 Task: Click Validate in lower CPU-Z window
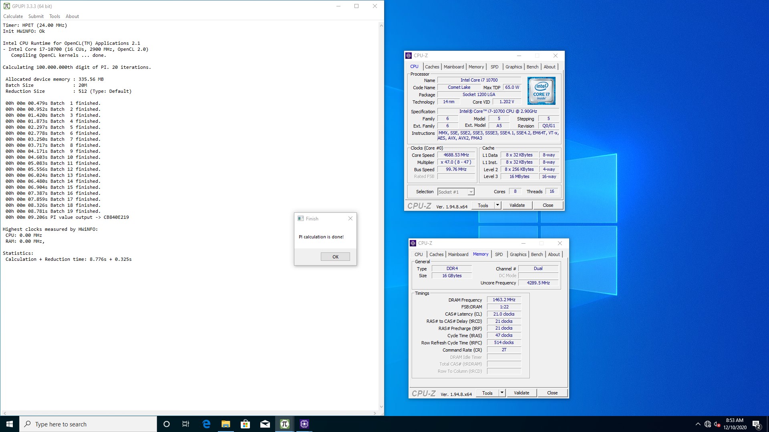521,393
